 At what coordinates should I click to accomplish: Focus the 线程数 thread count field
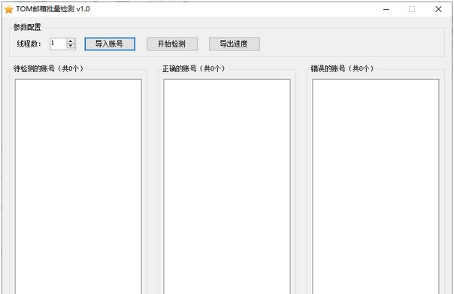(x=59, y=44)
